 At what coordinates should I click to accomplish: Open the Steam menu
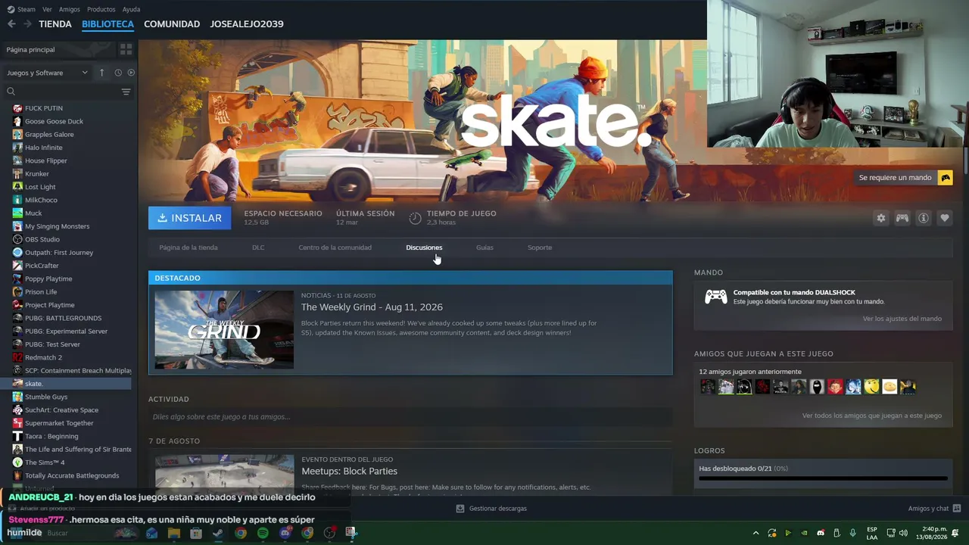point(21,9)
